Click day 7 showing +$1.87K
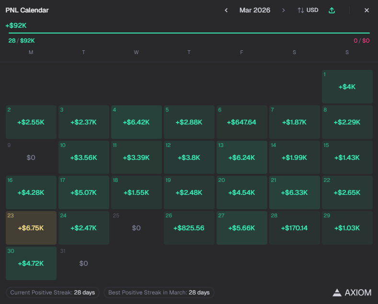Viewport: 378px width, 304px height. [294, 122]
